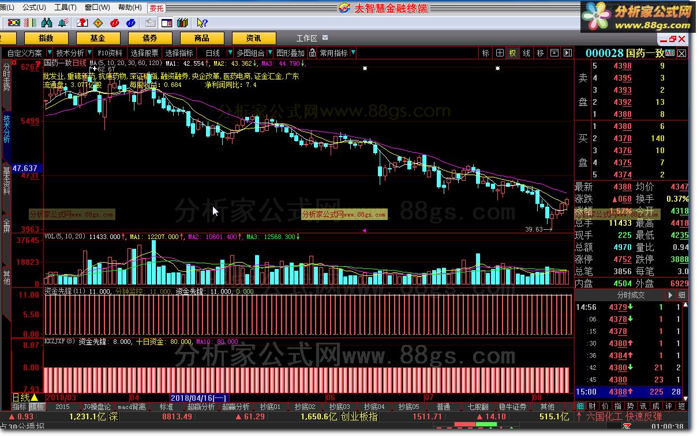Viewport: 697px width, 436px height.
Task: Open the 帮助(H) menu
Action: [130, 7]
